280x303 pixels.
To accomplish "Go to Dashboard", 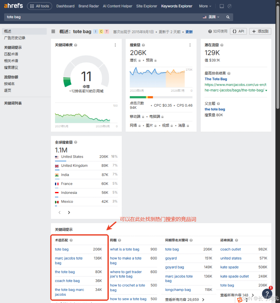I will coord(65,6).
